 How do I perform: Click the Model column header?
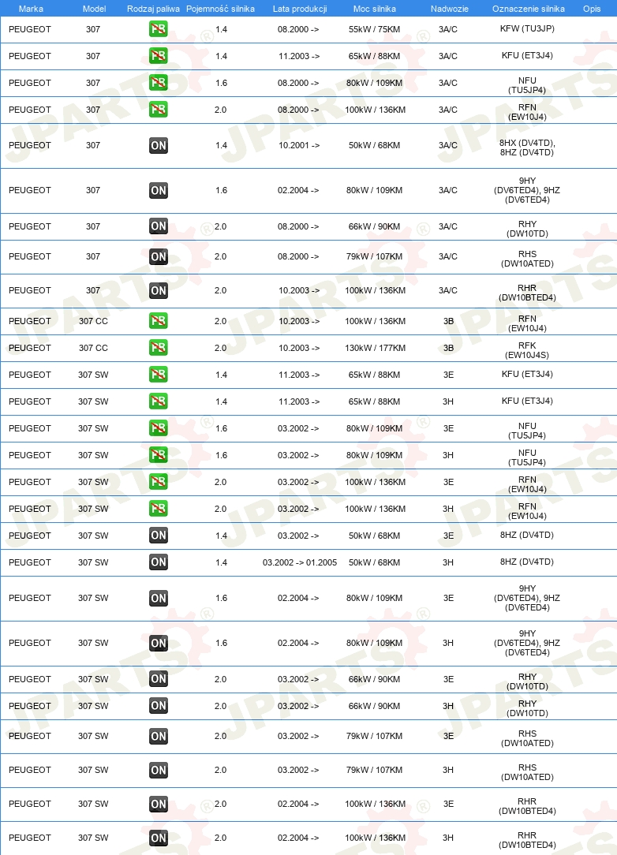pos(95,9)
